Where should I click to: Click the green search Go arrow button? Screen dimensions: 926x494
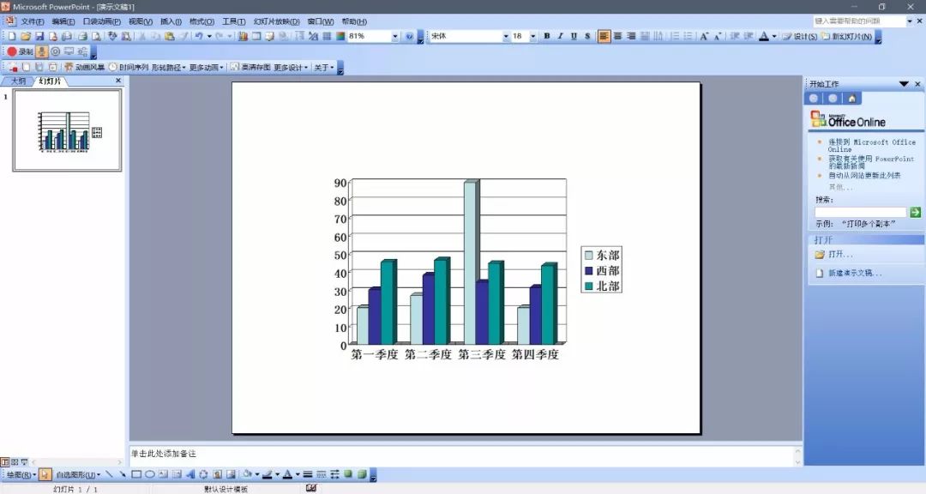click(915, 212)
